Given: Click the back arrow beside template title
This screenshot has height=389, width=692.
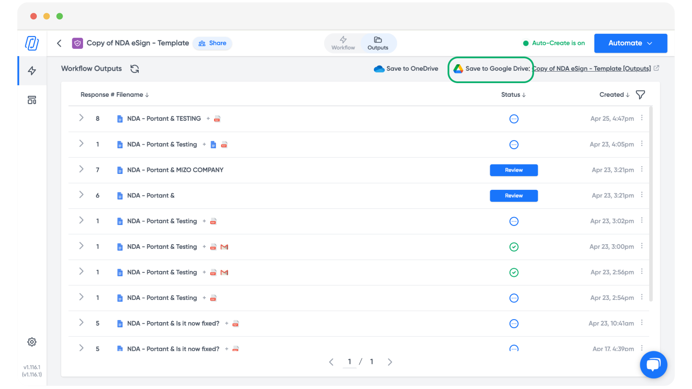Looking at the screenshot, I should coord(60,43).
